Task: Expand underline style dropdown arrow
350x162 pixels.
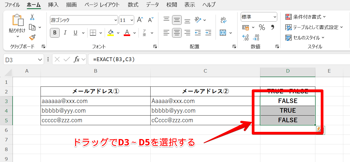Action: [83, 33]
